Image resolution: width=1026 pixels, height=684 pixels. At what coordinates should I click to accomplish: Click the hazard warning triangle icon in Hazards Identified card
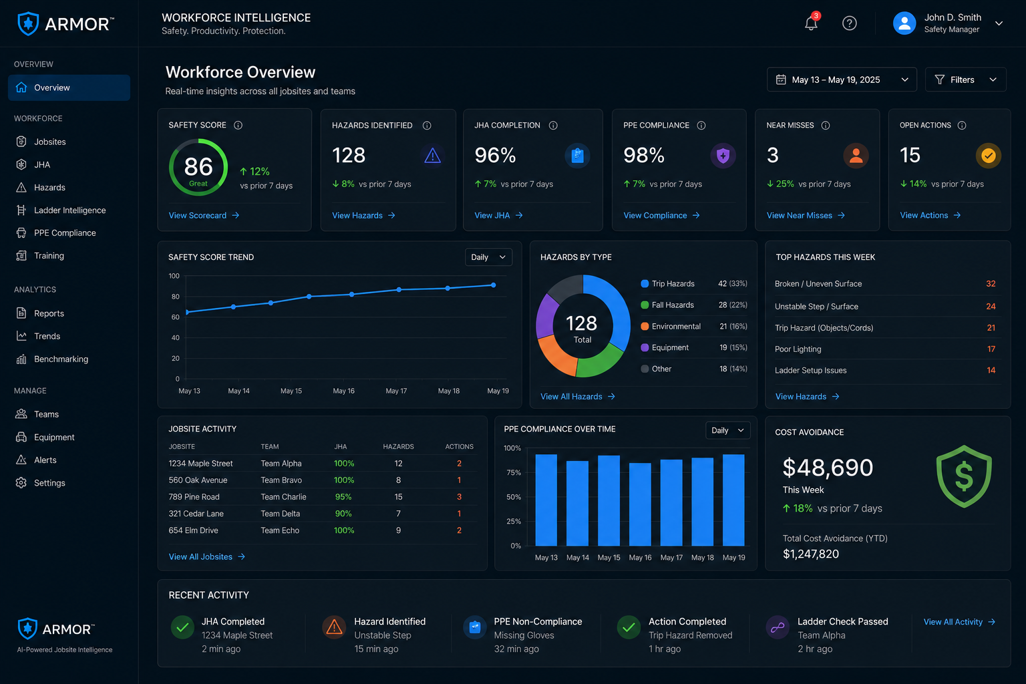pos(433,156)
